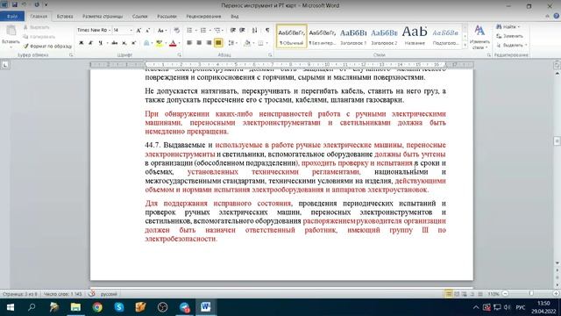Open Word Help question icon
561x316 pixels.
pyautogui.click(x=556, y=16)
